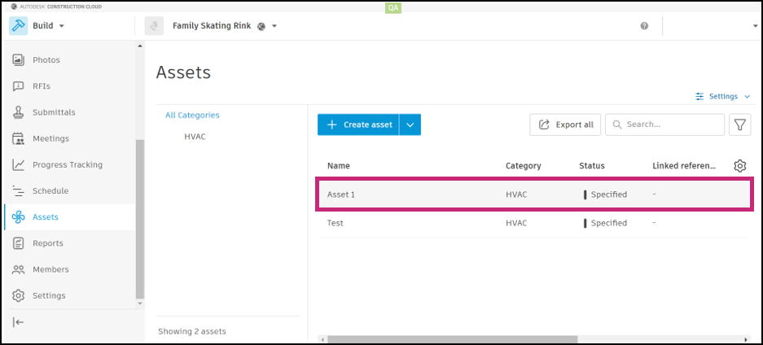
Task: Open the Settings dropdown above the table
Action: (x=722, y=96)
